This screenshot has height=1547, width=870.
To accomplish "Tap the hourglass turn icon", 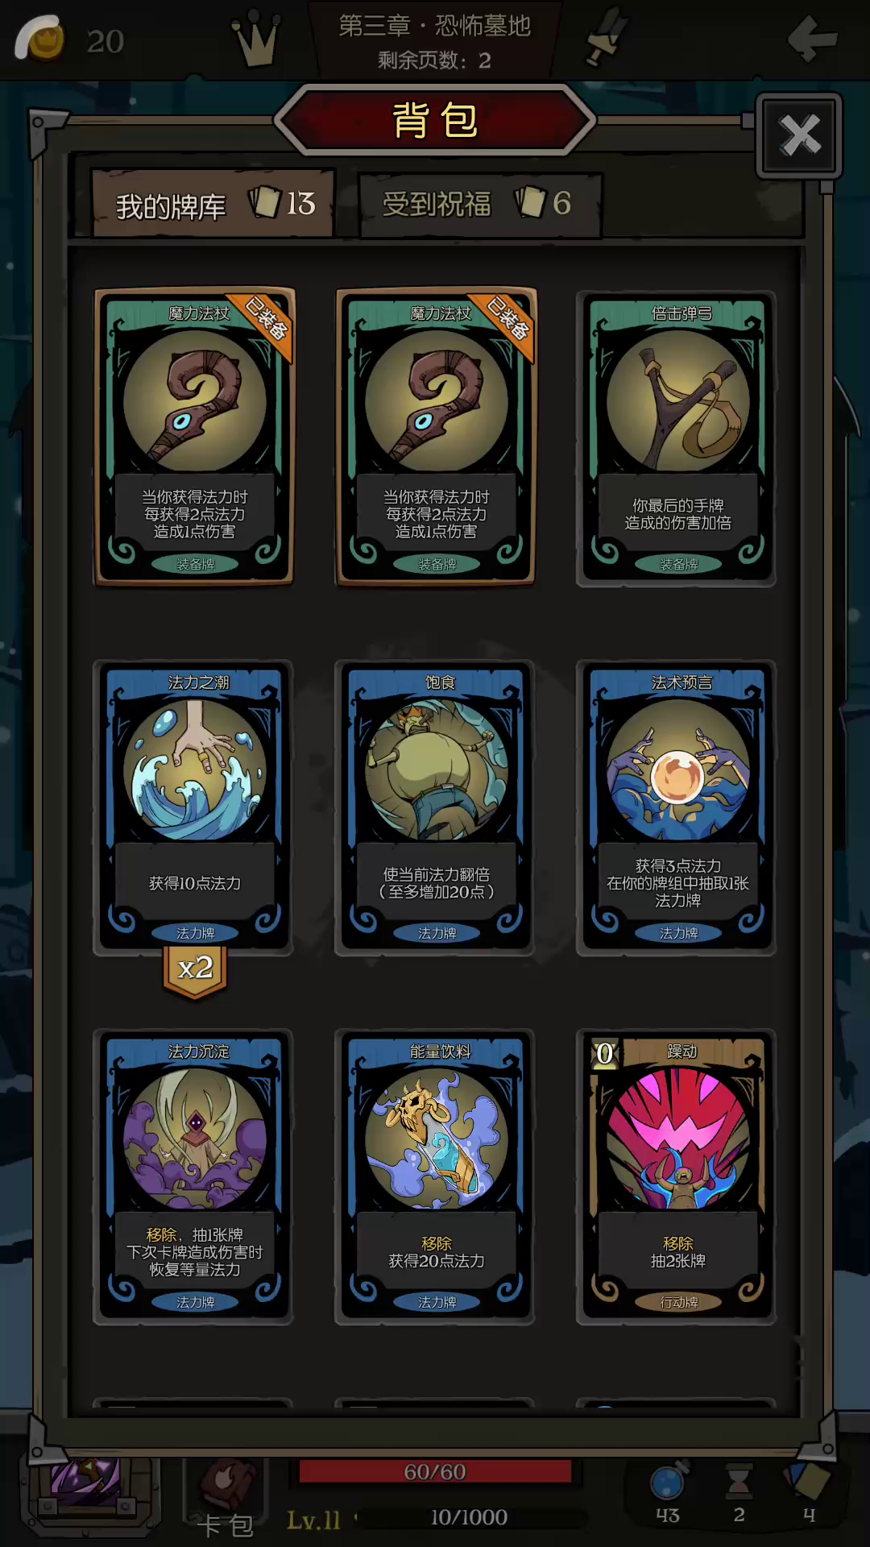I will tap(738, 1483).
